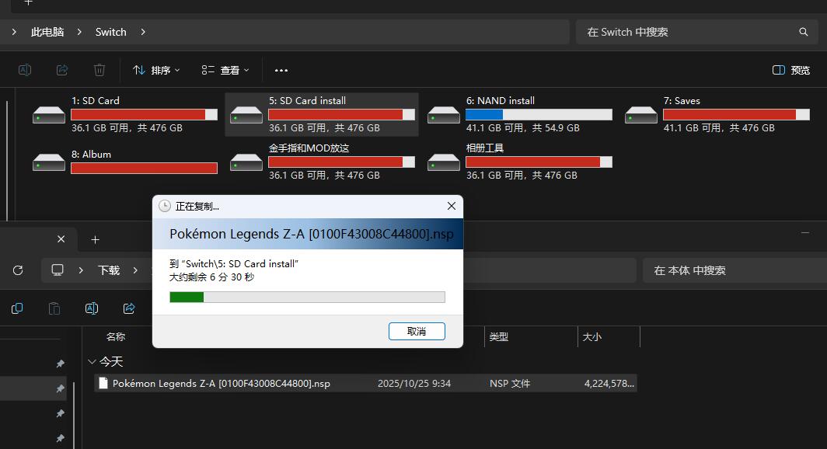
Task: Collapse the 今天 group
Action: 92,361
